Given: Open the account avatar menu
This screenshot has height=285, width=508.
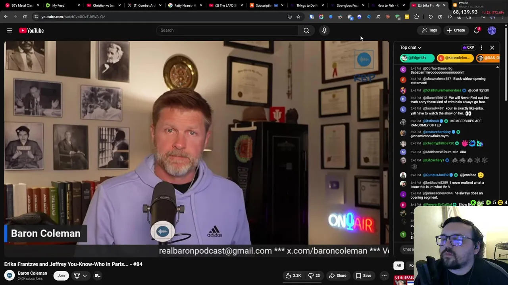Looking at the screenshot, I should (x=492, y=30).
